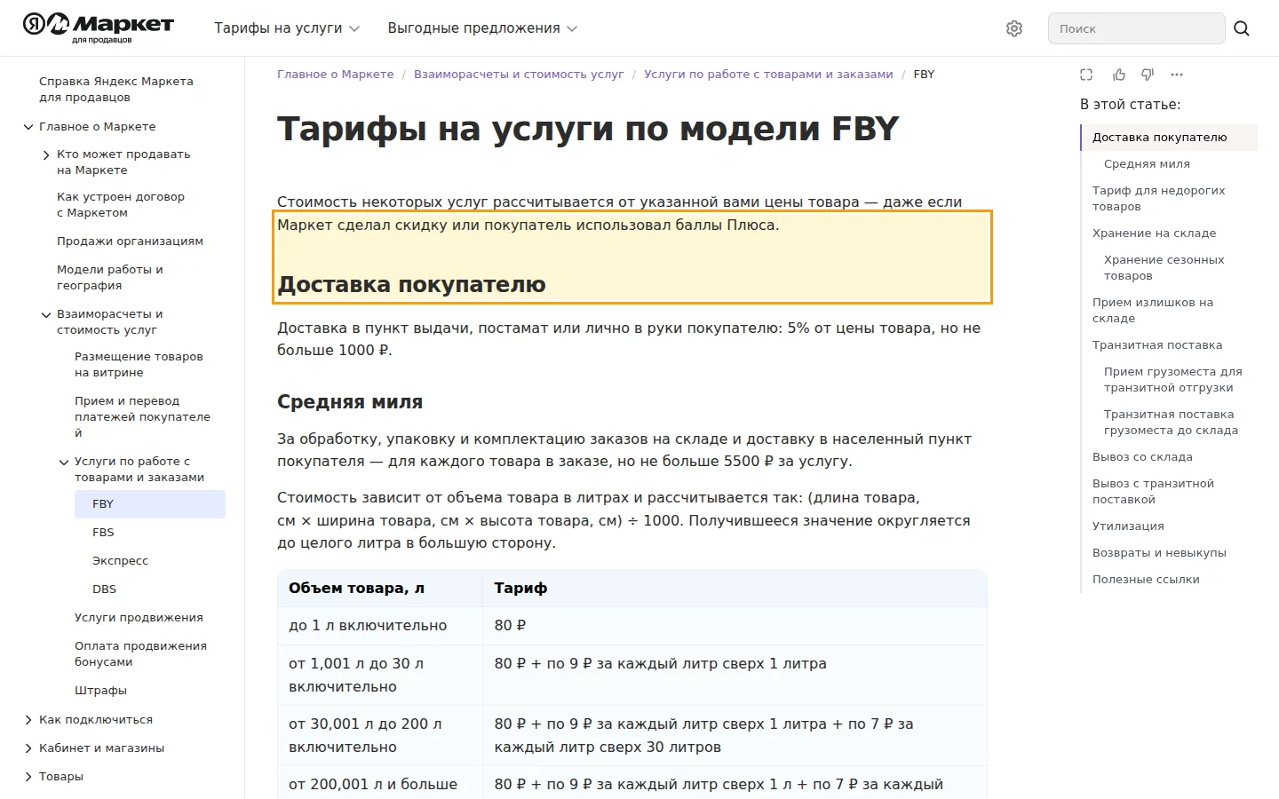Select the FBS sidebar item

tap(103, 533)
